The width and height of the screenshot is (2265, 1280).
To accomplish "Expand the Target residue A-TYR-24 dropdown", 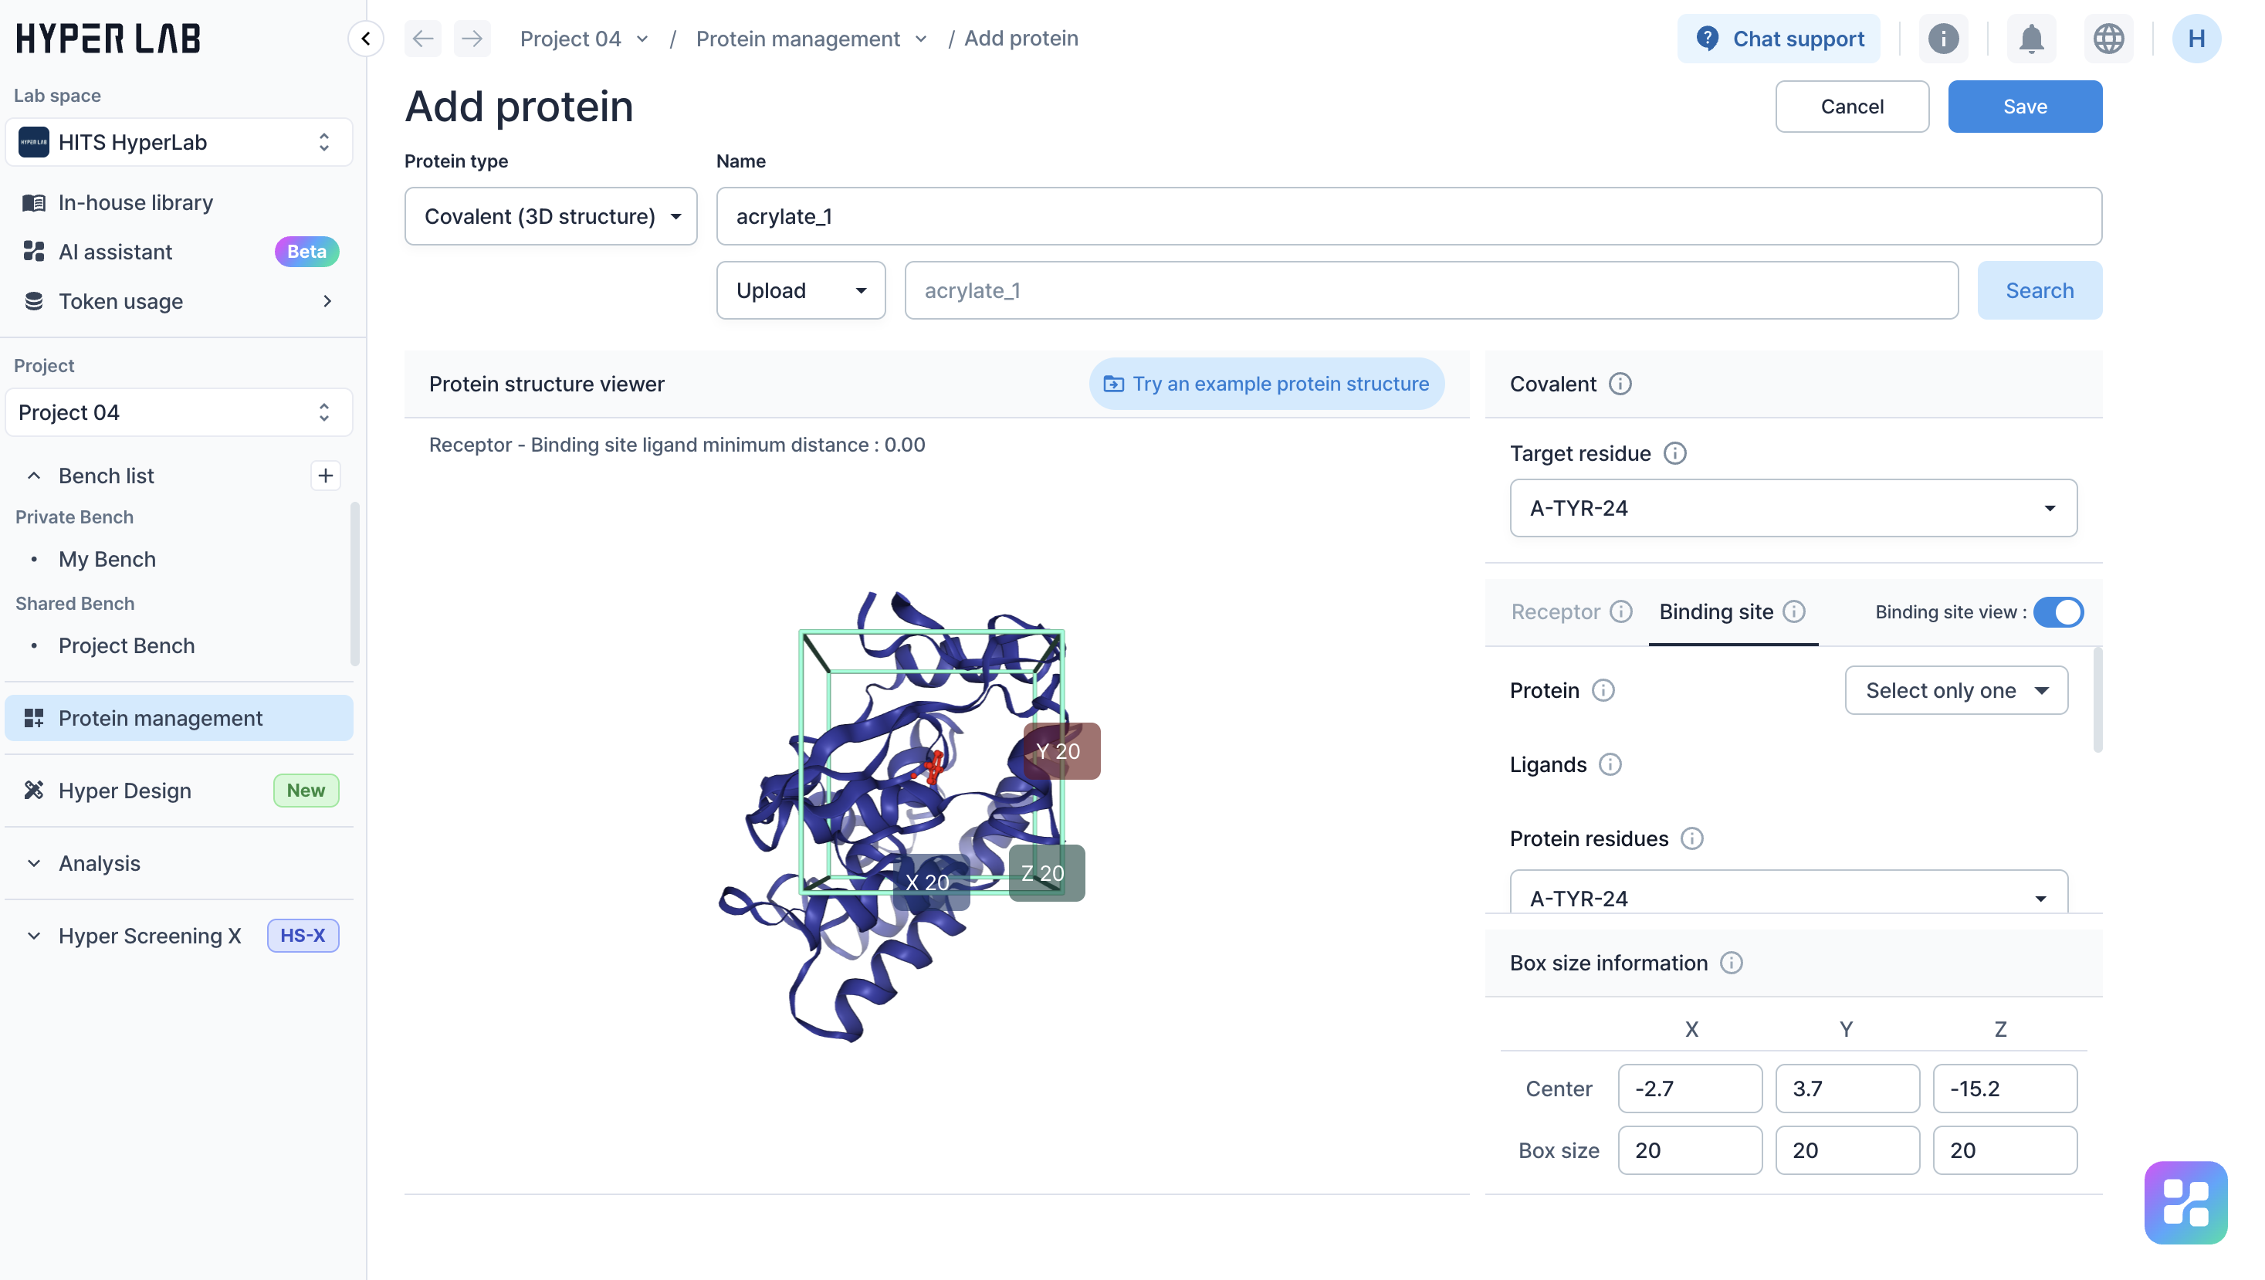I will (1792, 508).
